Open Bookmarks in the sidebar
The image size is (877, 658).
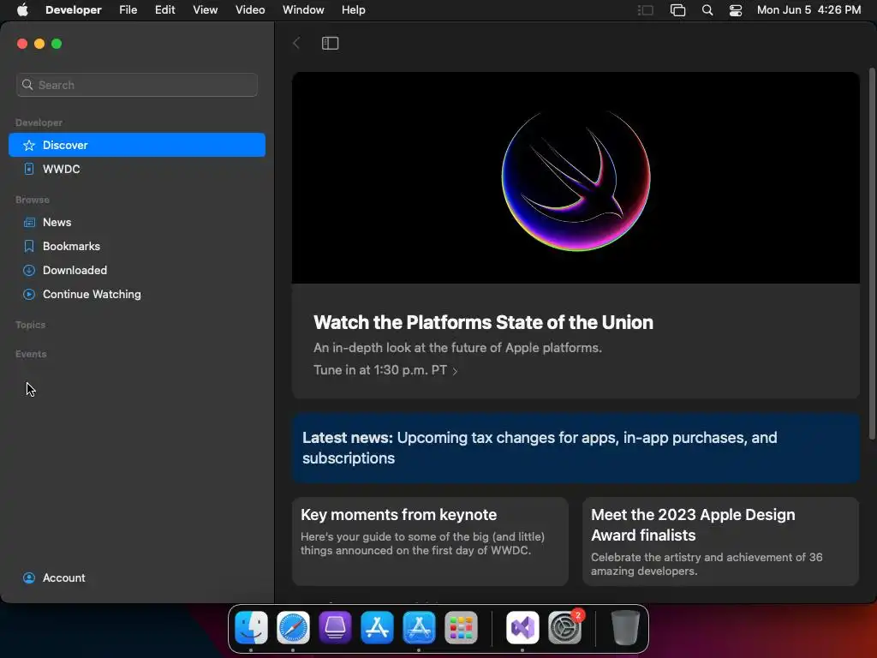(136, 246)
